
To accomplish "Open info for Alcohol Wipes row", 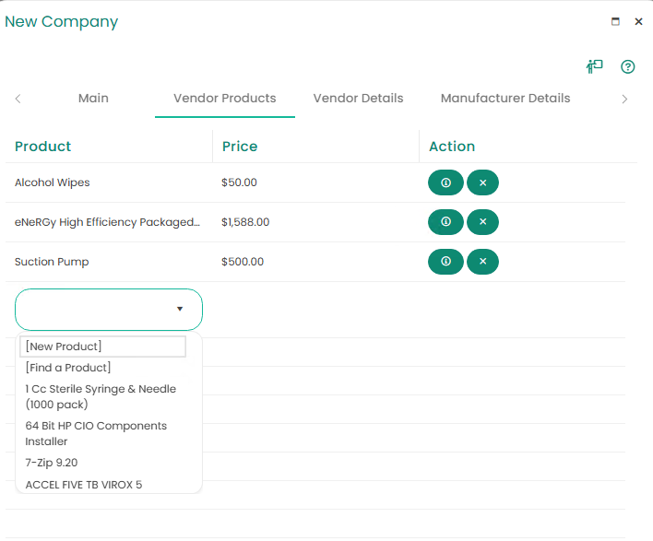I will [x=445, y=182].
